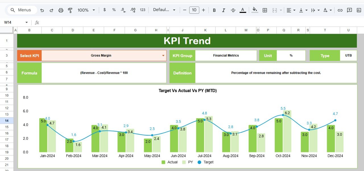Increase decimal places
Viewport: 364px width, 171px height.
click(133, 10)
